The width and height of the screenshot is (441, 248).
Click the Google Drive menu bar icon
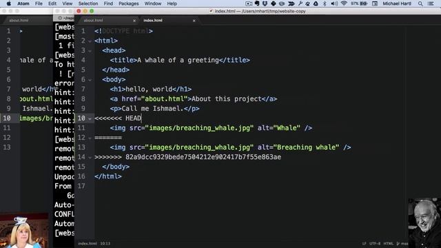point(316,3)
